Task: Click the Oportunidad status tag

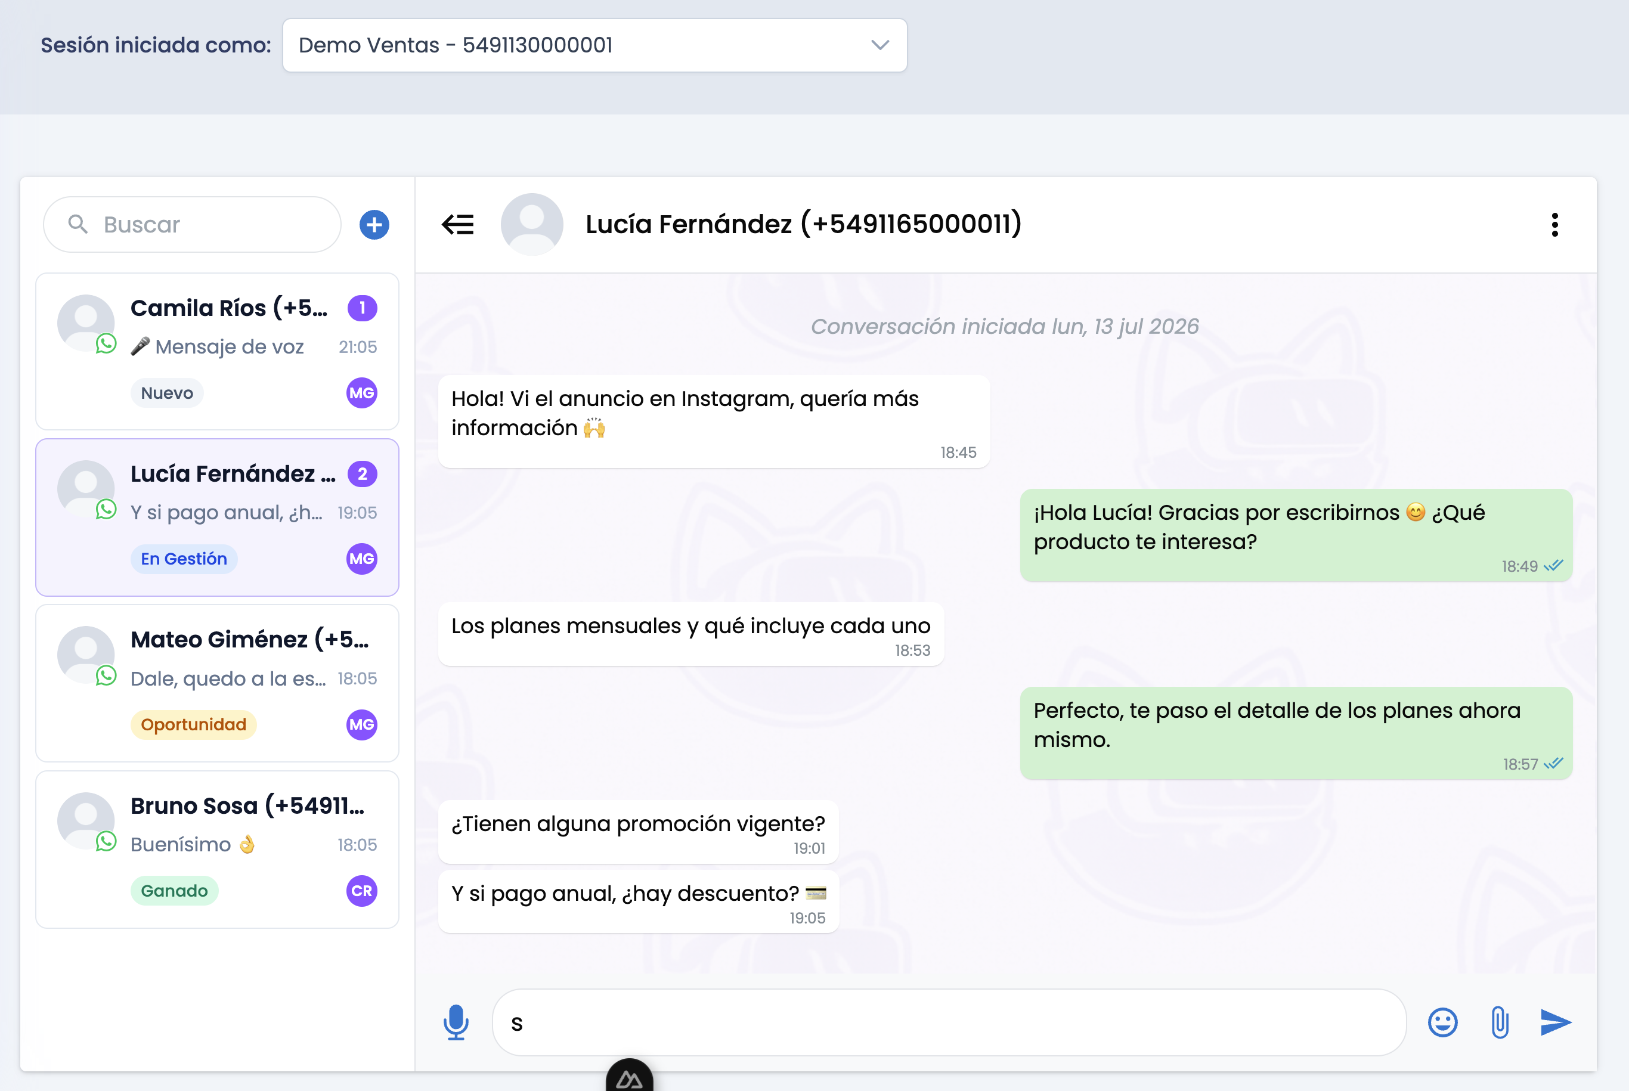Action: pyautogui.click(x=193, y=725)
